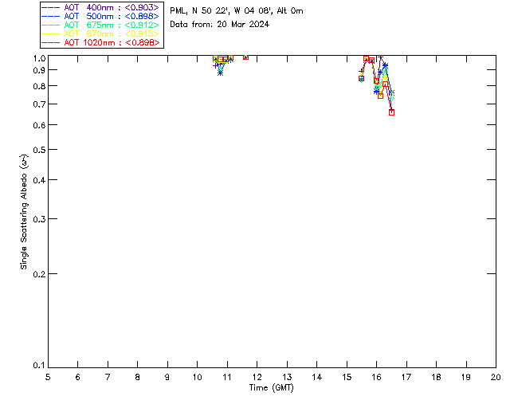
Task: Click the y-axis tick label 0.2
Action: point(39,274)
